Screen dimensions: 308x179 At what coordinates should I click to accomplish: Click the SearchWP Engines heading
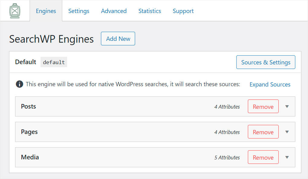[51, 39]
